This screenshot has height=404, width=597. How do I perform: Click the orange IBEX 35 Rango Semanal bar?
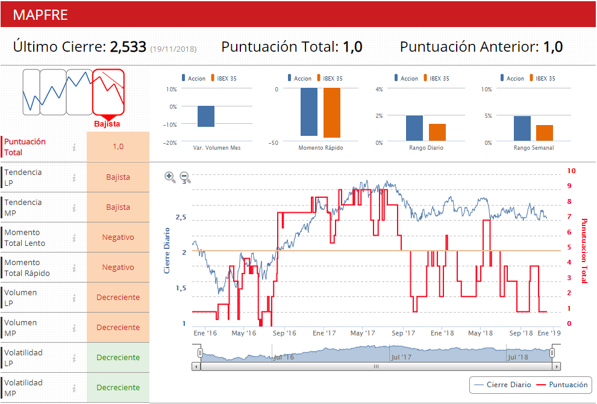(x=545, y=133)
